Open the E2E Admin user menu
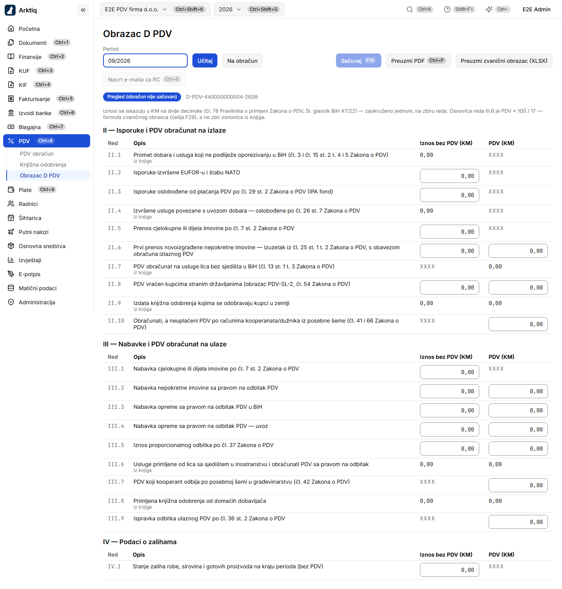Viewport: 562px width, 589px height. (536, 9)
